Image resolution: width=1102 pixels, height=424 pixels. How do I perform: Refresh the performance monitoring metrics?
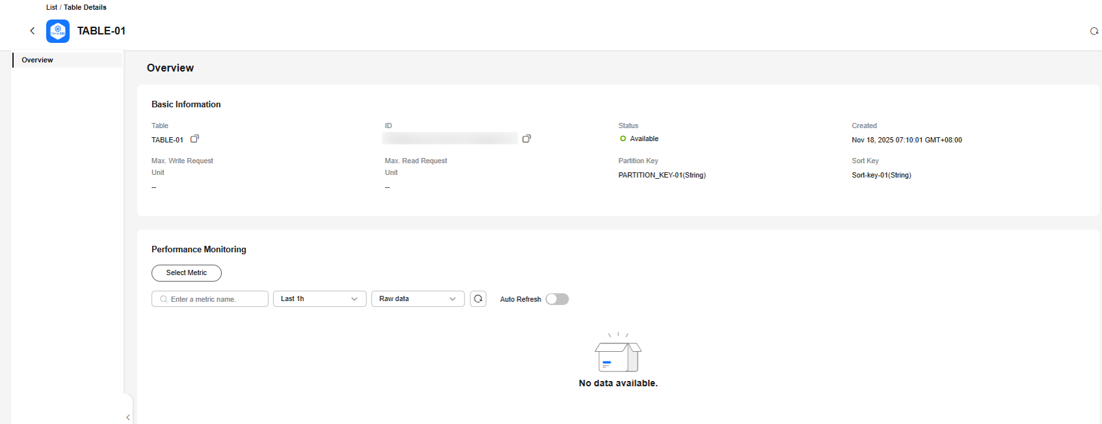pyautogui.click(x=478, y=298)
